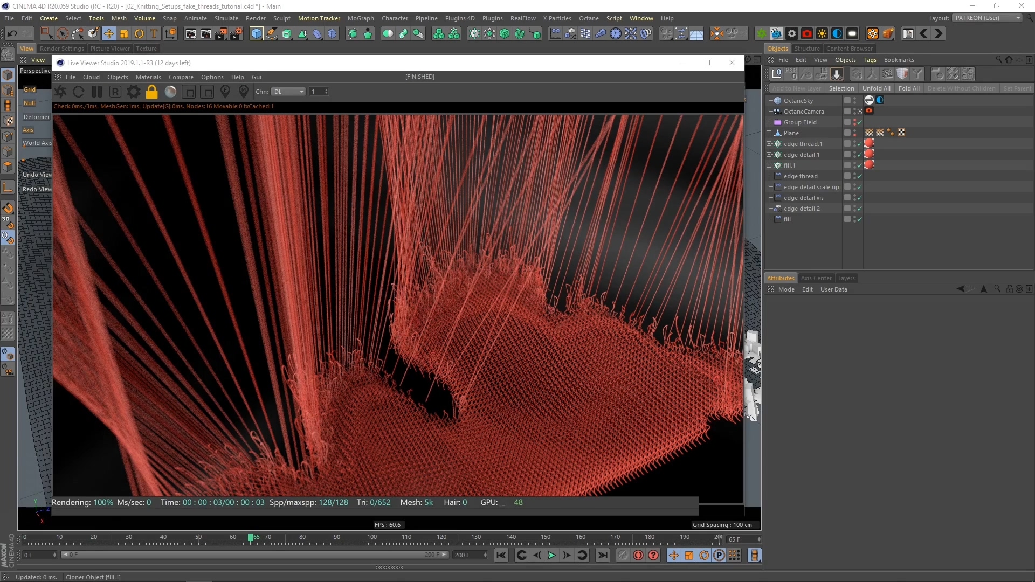Open Live Viewer render settings gear
Image resolution: width=1035 pixels, height=582 pixels.
133,92
